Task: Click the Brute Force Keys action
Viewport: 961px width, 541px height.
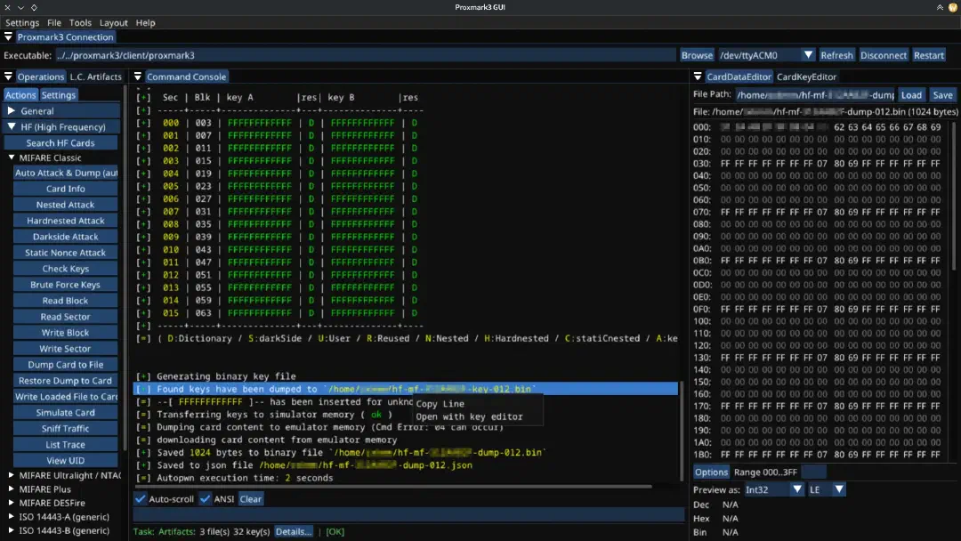Action: [x=66, y=284]
